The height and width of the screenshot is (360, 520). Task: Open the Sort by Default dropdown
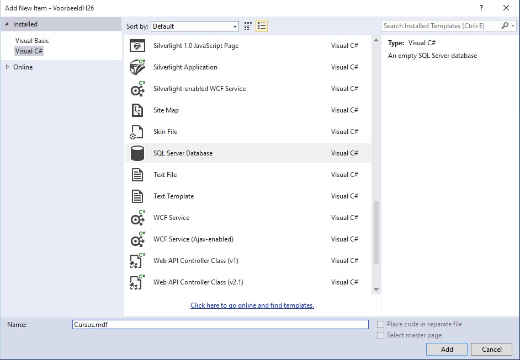195,26
